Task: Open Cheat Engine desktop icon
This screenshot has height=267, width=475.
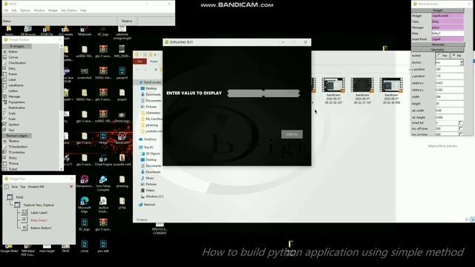Action: tap(103, 160)
